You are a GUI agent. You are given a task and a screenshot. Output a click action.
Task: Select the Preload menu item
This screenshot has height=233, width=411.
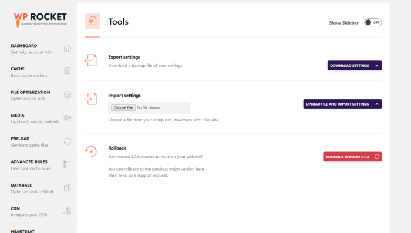click(41, 142)
